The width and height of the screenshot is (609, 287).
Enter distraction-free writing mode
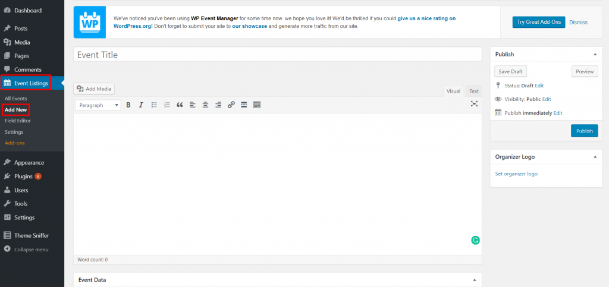pos(474,103)
